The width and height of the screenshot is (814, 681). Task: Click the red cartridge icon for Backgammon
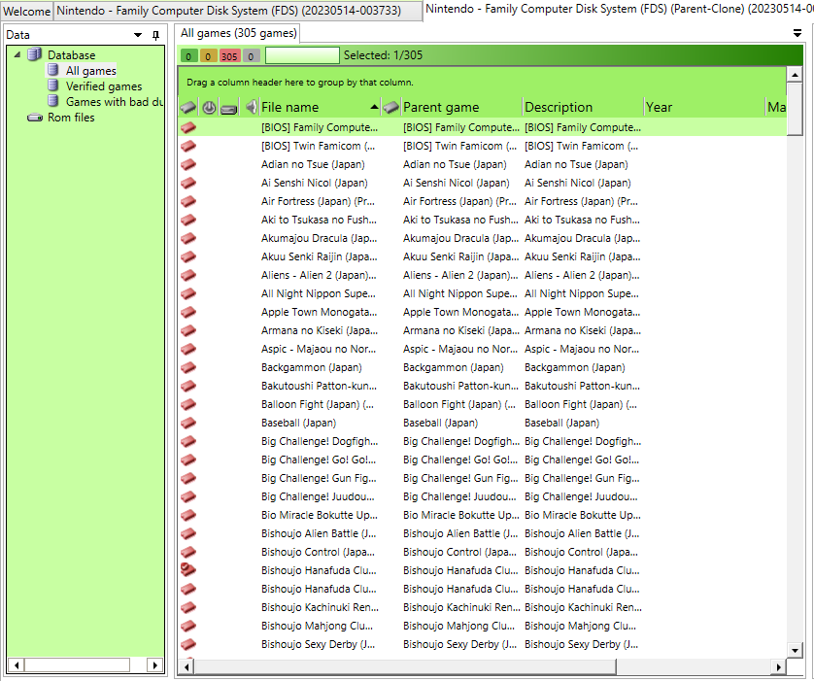[x=187, y=367]
